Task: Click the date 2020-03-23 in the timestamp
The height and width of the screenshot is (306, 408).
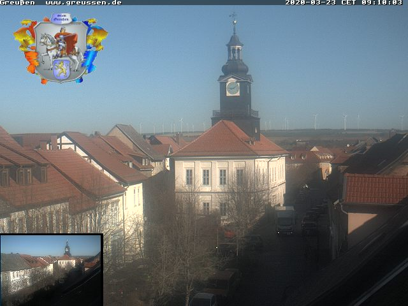Action: click(311, 3)
